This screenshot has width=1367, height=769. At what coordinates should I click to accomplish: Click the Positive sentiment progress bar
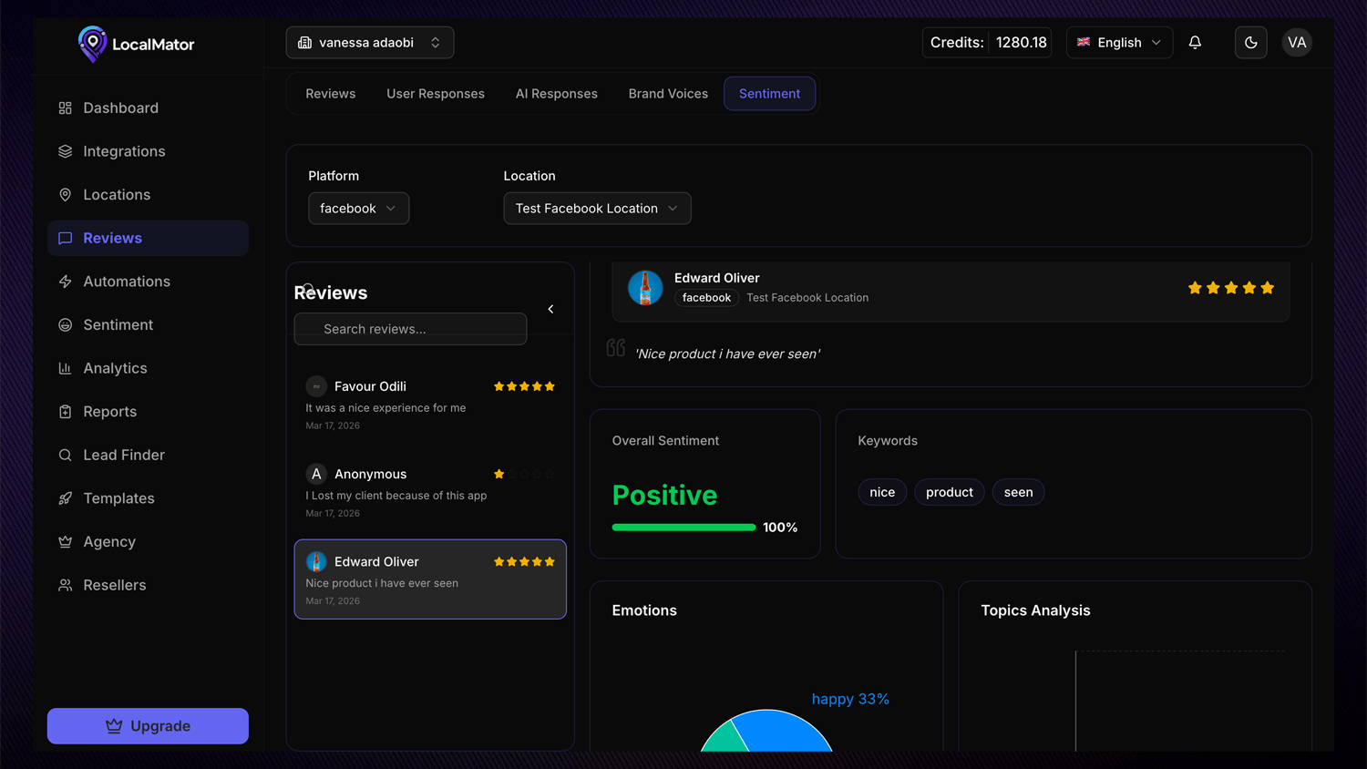[683, 528]
